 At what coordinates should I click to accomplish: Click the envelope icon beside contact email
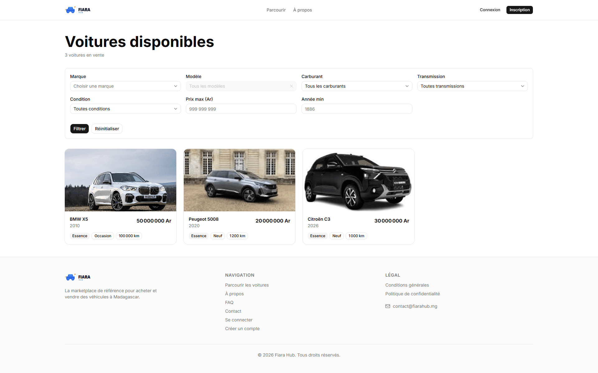click(388, 306)
